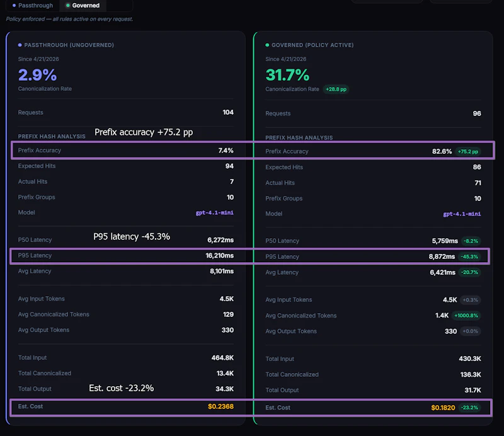
Task: Click the green -23.2% badge beside $0.1820
Action: (x=469, y=408)
